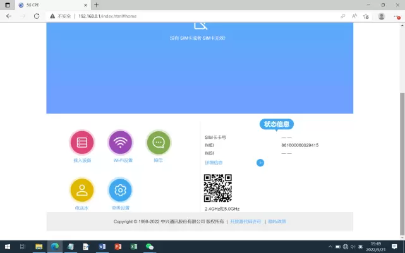Open the 高级设置 gear icon
The height and width of the screenshot is (253, 405).
(120, 190)
